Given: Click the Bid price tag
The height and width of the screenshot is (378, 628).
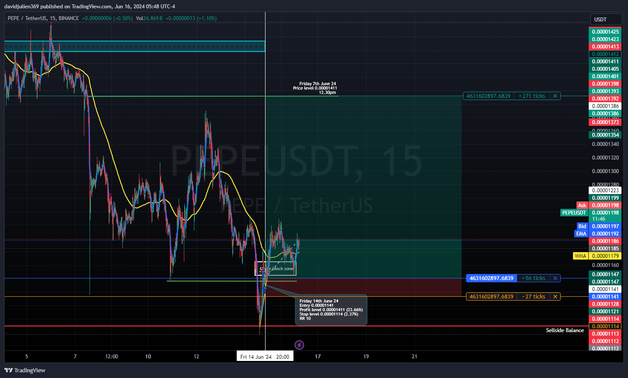Looking at the screenshot, I should click(582, 226).
